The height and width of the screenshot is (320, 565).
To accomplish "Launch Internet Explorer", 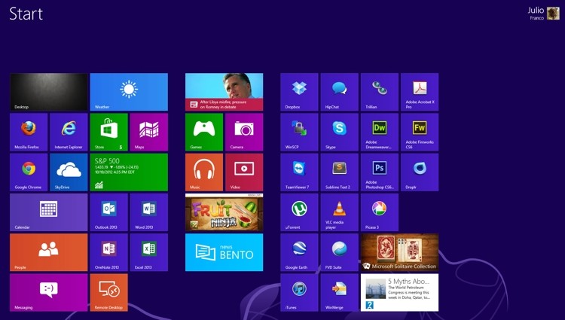I will click(x=69, y=132).
